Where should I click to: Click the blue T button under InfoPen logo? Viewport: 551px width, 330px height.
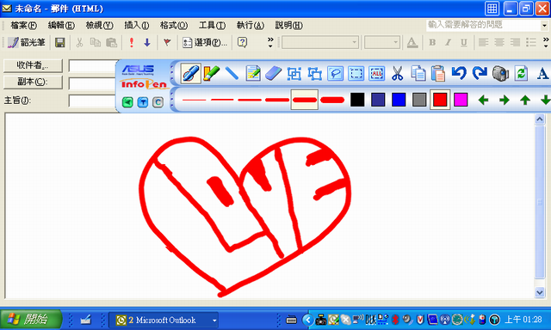[143, 102]
